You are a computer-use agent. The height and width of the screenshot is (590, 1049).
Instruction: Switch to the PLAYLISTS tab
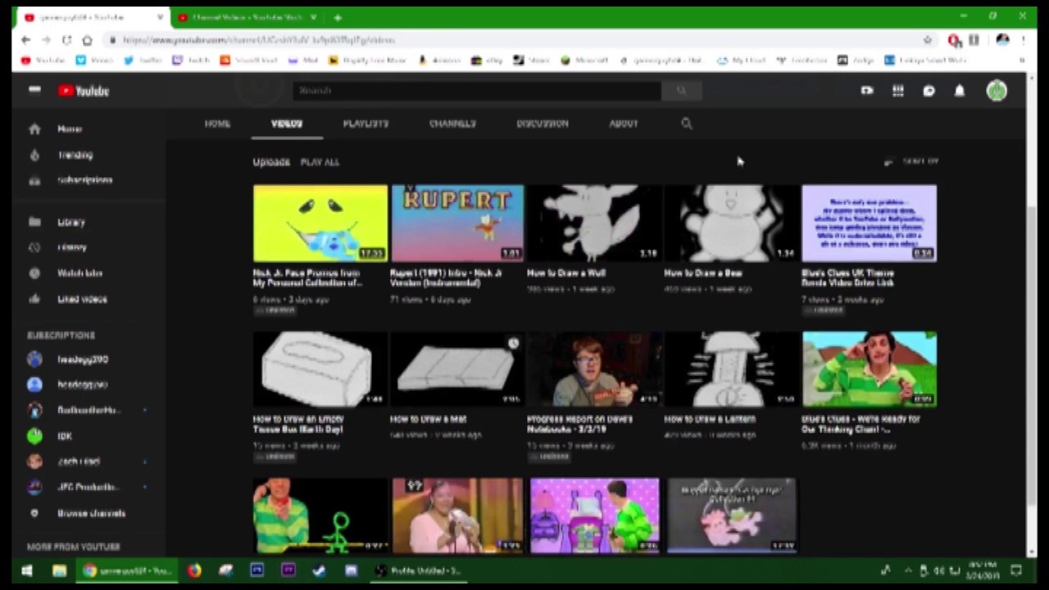(x=366, y=124)
